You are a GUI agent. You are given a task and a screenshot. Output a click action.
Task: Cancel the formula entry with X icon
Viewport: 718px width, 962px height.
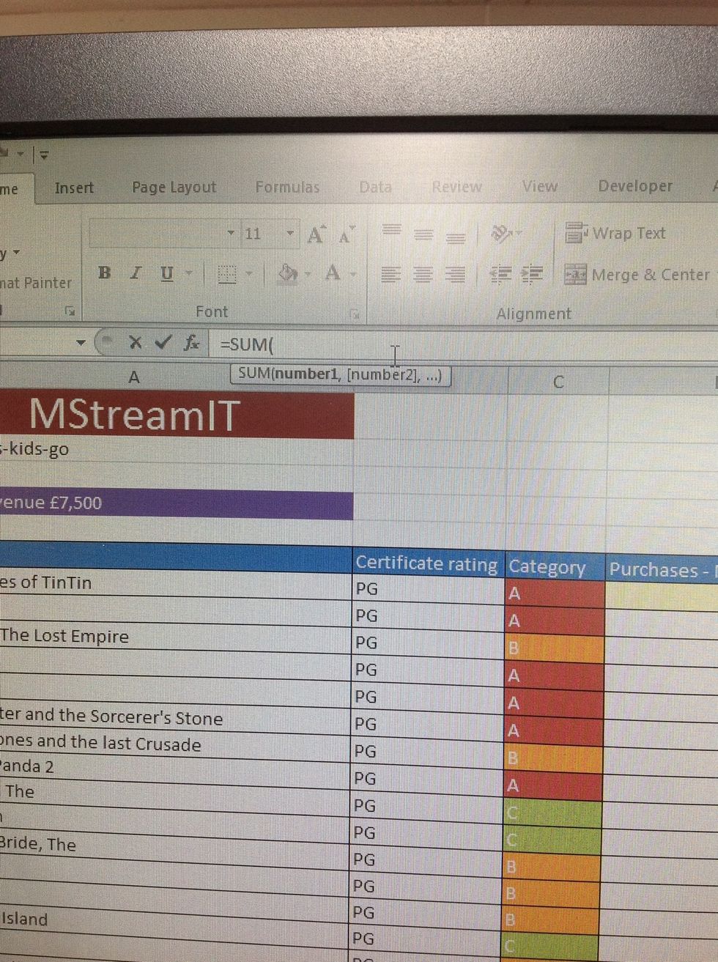click(135, 341)
